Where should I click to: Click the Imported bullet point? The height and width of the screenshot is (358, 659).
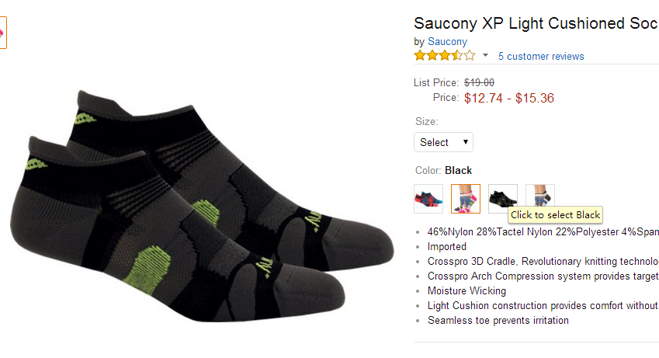point(447,246)
